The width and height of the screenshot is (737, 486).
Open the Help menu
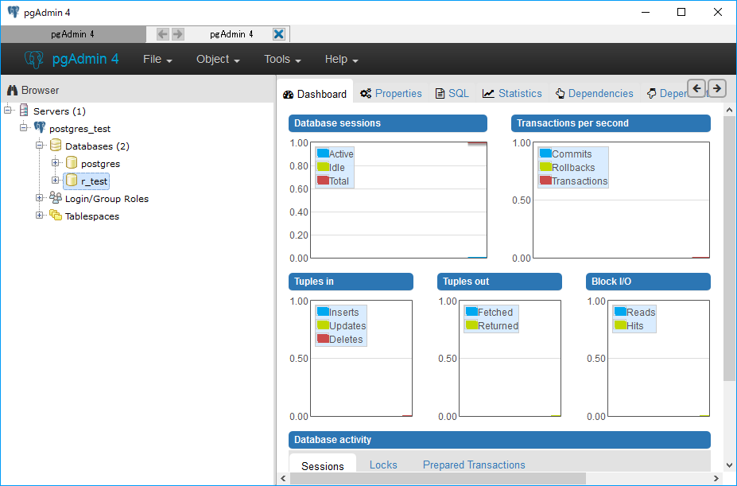coord(342,60)
